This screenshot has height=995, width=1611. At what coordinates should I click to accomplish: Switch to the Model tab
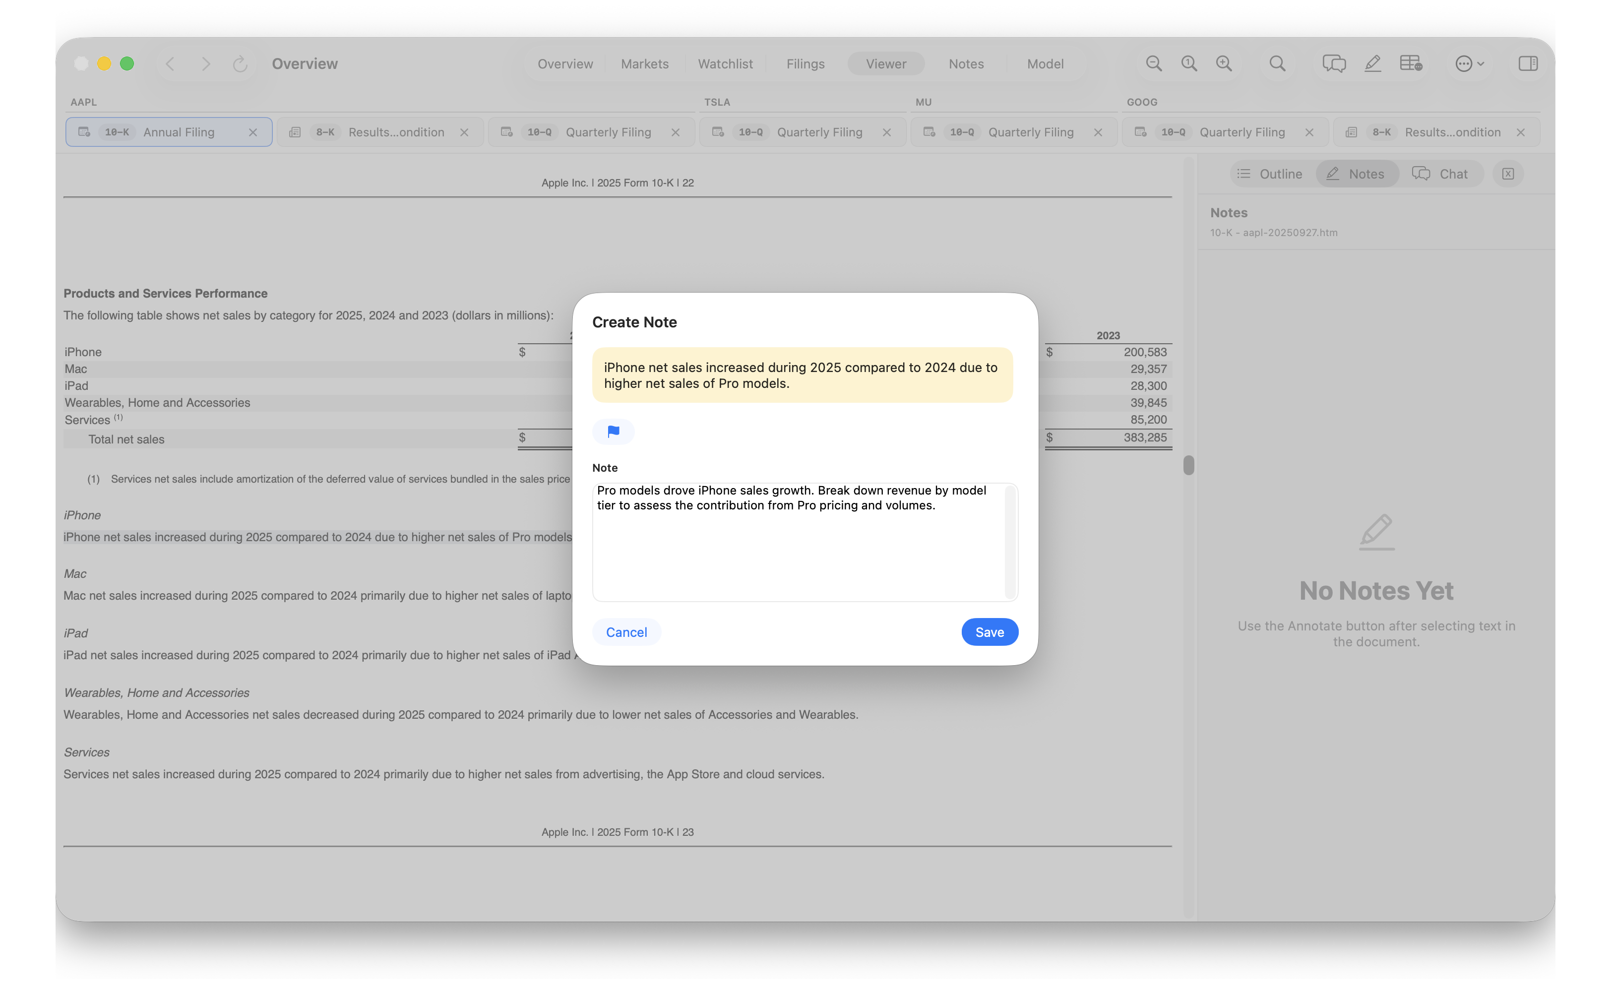point(1045,63)
